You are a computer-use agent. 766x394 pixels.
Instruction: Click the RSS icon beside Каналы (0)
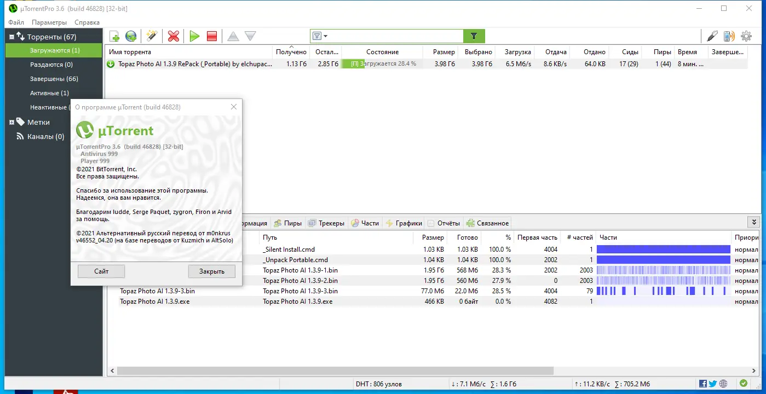click(20, 136)
